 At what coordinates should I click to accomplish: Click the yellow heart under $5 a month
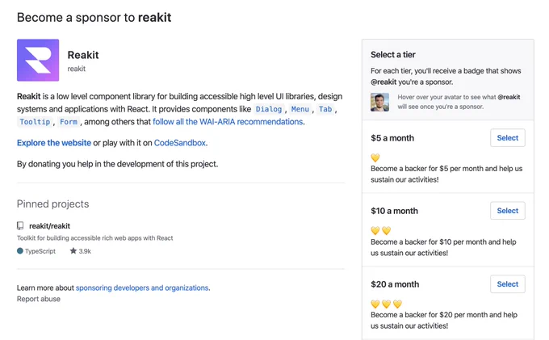click(x=375, y=157)
